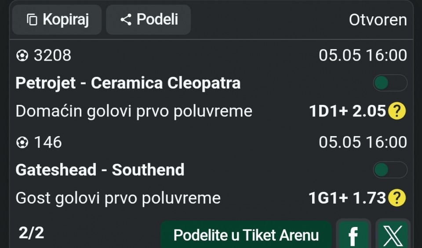Select the Petrojet - Ceramica Cleopatra match title

(128, 83)
